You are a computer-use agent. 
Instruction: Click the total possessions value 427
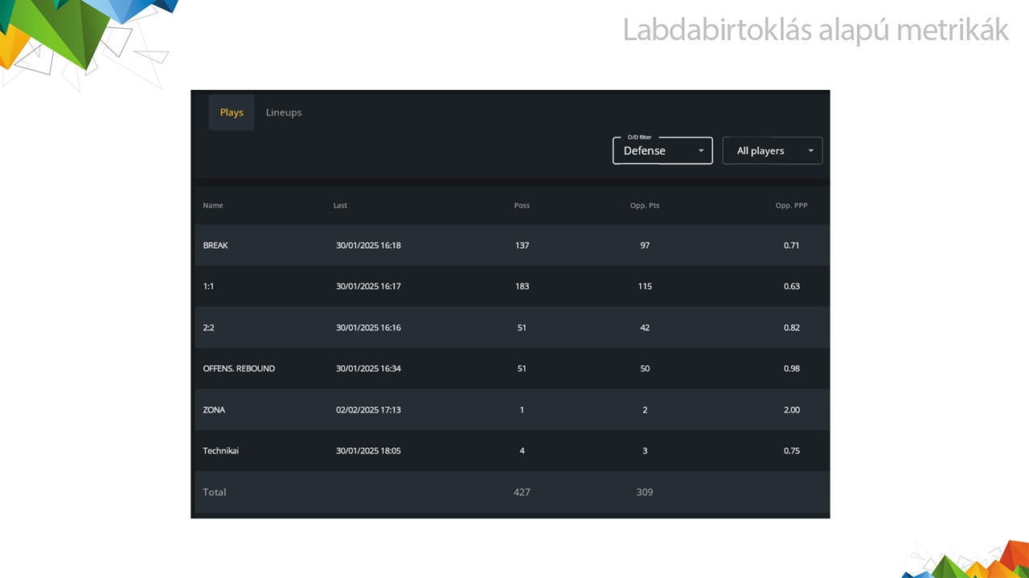click(522, 492)
